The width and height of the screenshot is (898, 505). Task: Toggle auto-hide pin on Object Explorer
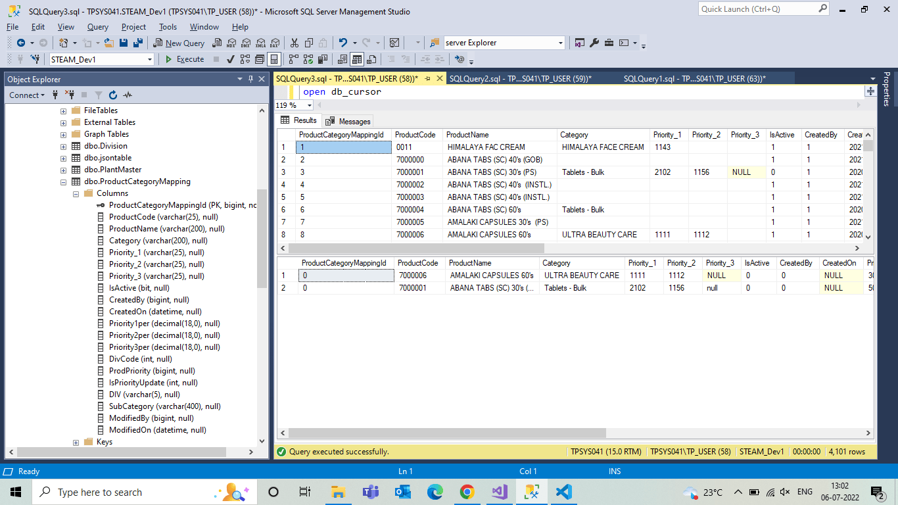tap(251, 79)
